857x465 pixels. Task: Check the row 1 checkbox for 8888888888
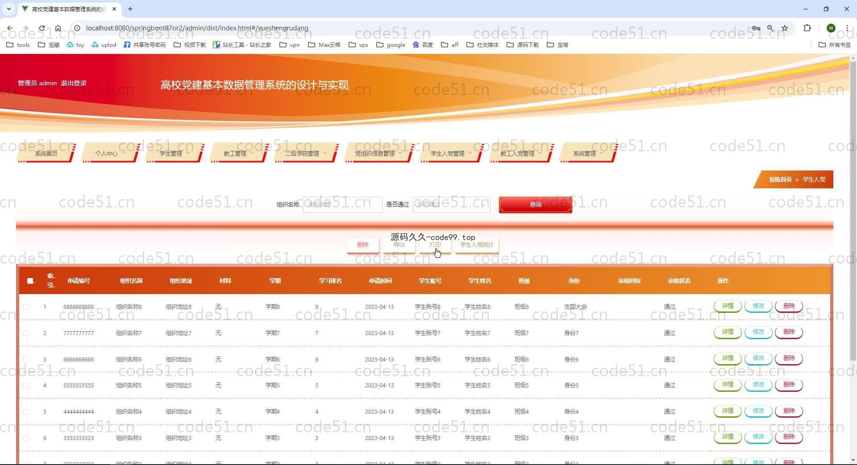point(26,307)
